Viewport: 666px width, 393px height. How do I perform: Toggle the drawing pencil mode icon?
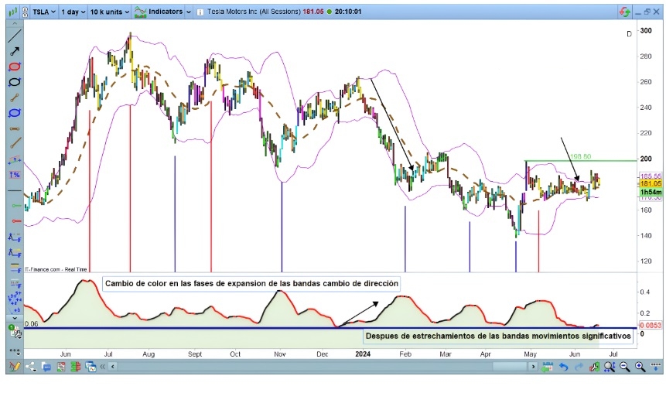pos(15,367)
